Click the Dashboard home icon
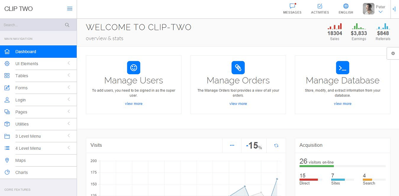This screenshot has height=196, width=399. click(x=7, y=52)
